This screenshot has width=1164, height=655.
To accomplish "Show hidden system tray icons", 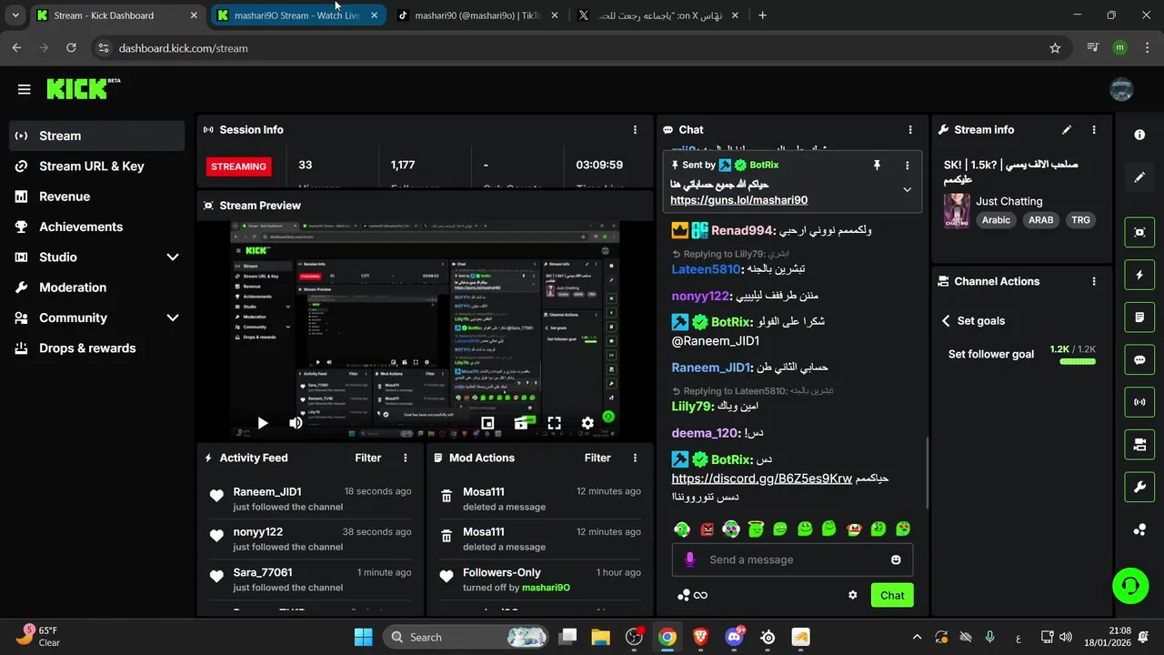I will [917, 637].
